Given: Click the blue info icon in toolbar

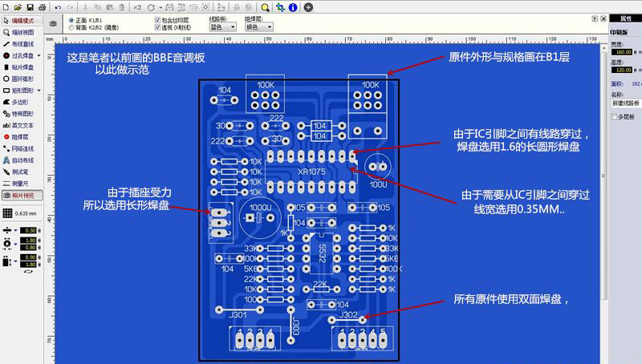Looking at the screenshot, I should click(293, 7).
